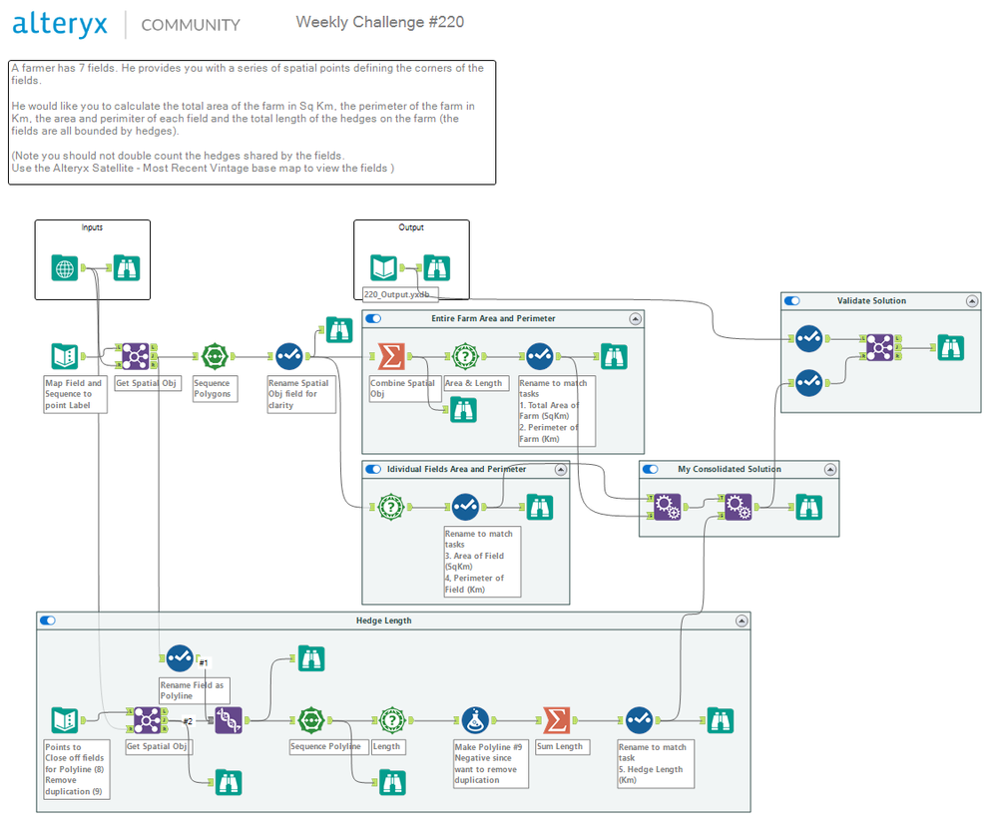Select the Browse tool in Validate Solution

point(950,348)
